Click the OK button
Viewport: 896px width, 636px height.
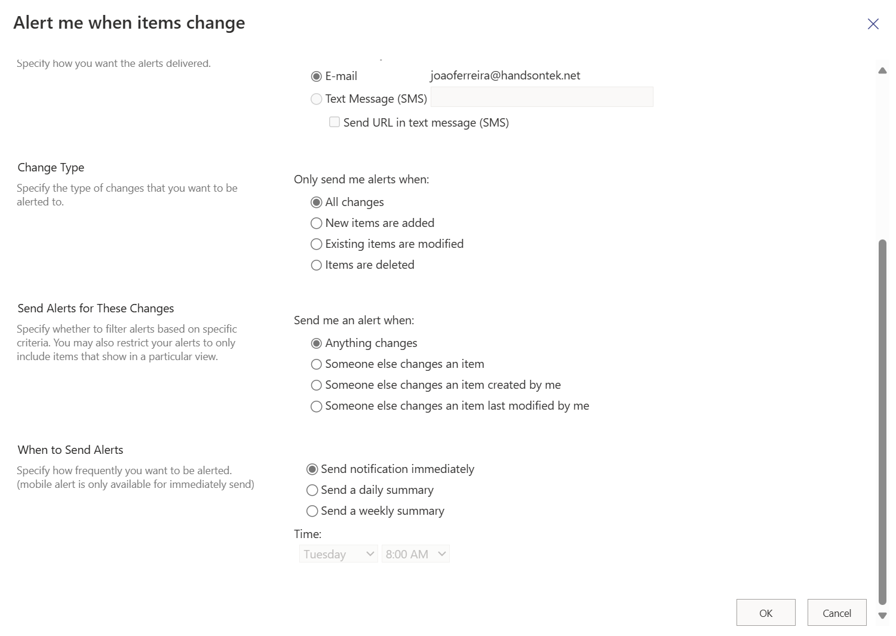coord(766,613)
